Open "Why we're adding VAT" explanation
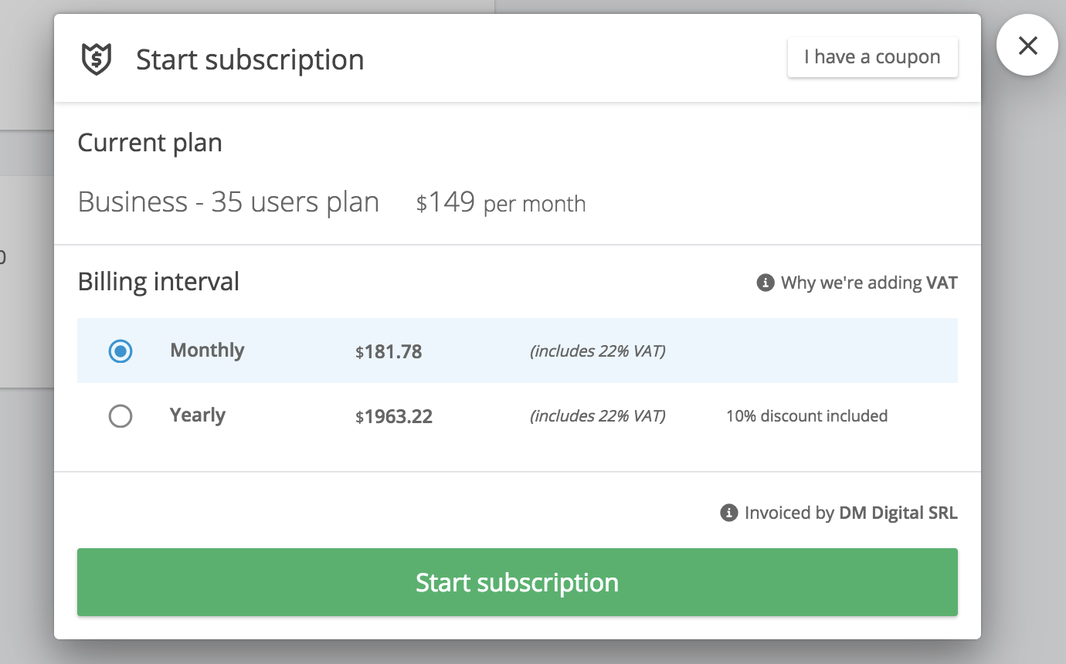1066x664 pixels. click(868, 283)
